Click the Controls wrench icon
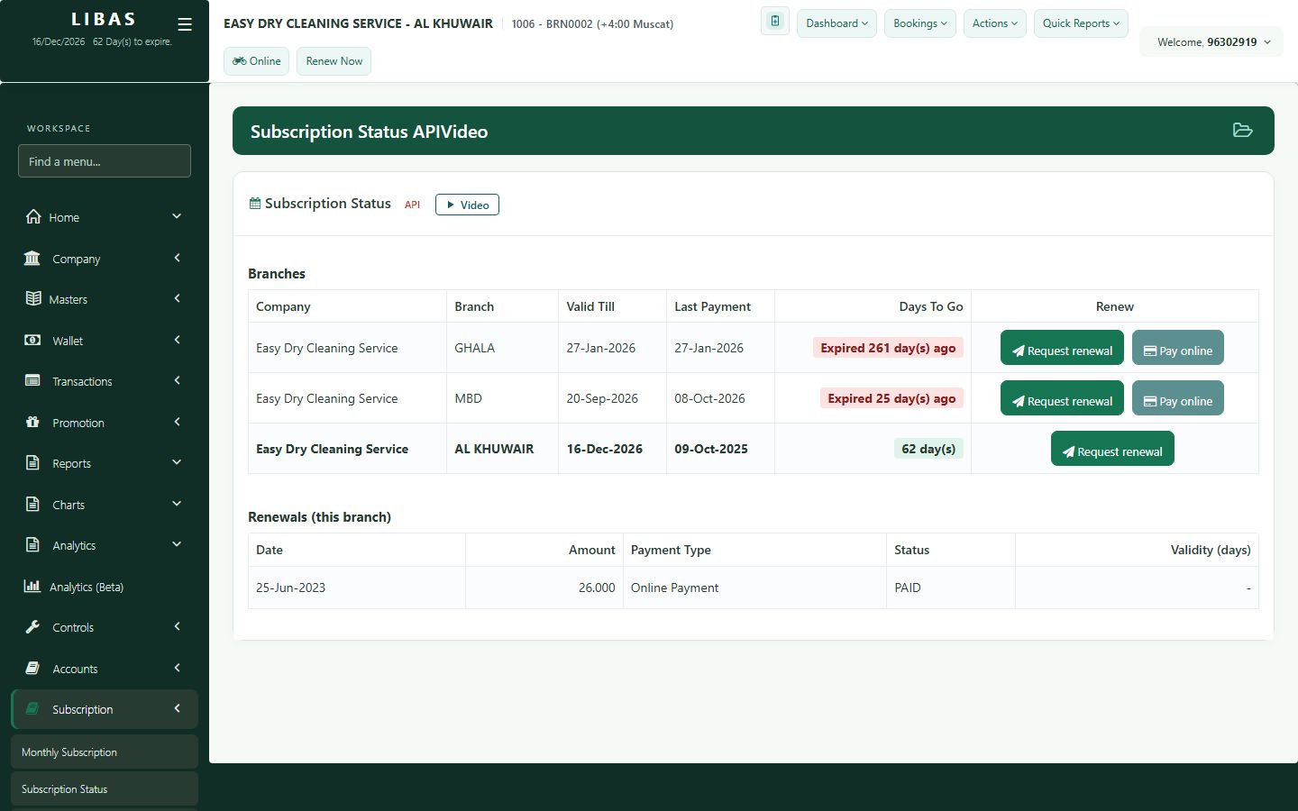 32,626
